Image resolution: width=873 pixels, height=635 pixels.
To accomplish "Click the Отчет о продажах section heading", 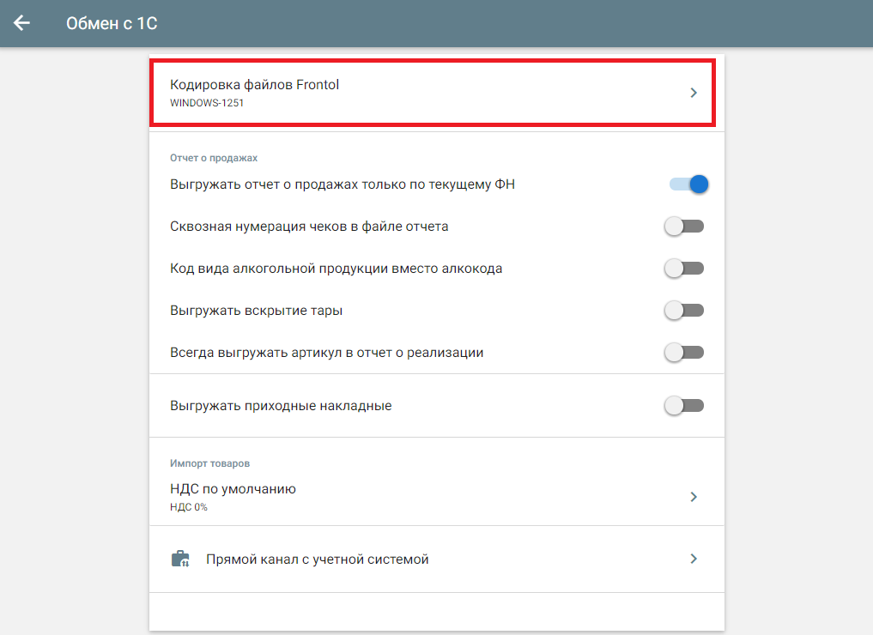I will point(214,158).
